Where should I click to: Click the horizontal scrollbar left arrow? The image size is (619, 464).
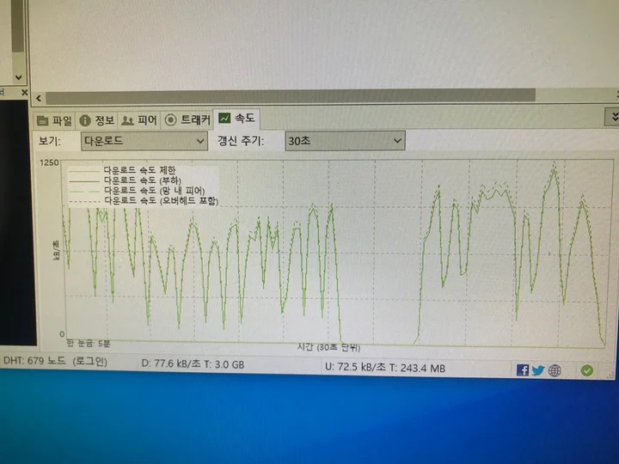coord(40,99)
